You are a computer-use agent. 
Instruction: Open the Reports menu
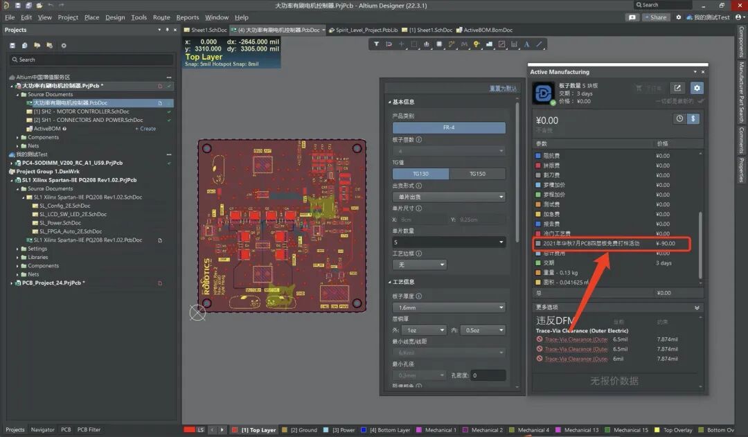(188, 17)
